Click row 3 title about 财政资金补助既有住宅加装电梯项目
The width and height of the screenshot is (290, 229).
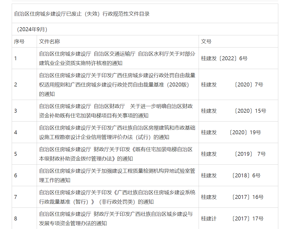116,111
